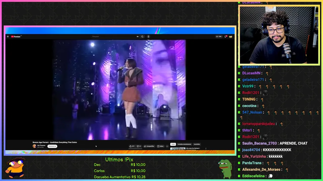Click Dacueba Aumentativo donation entry
Viewport: 323px width, 181px height.
click(x=112, y=177)
